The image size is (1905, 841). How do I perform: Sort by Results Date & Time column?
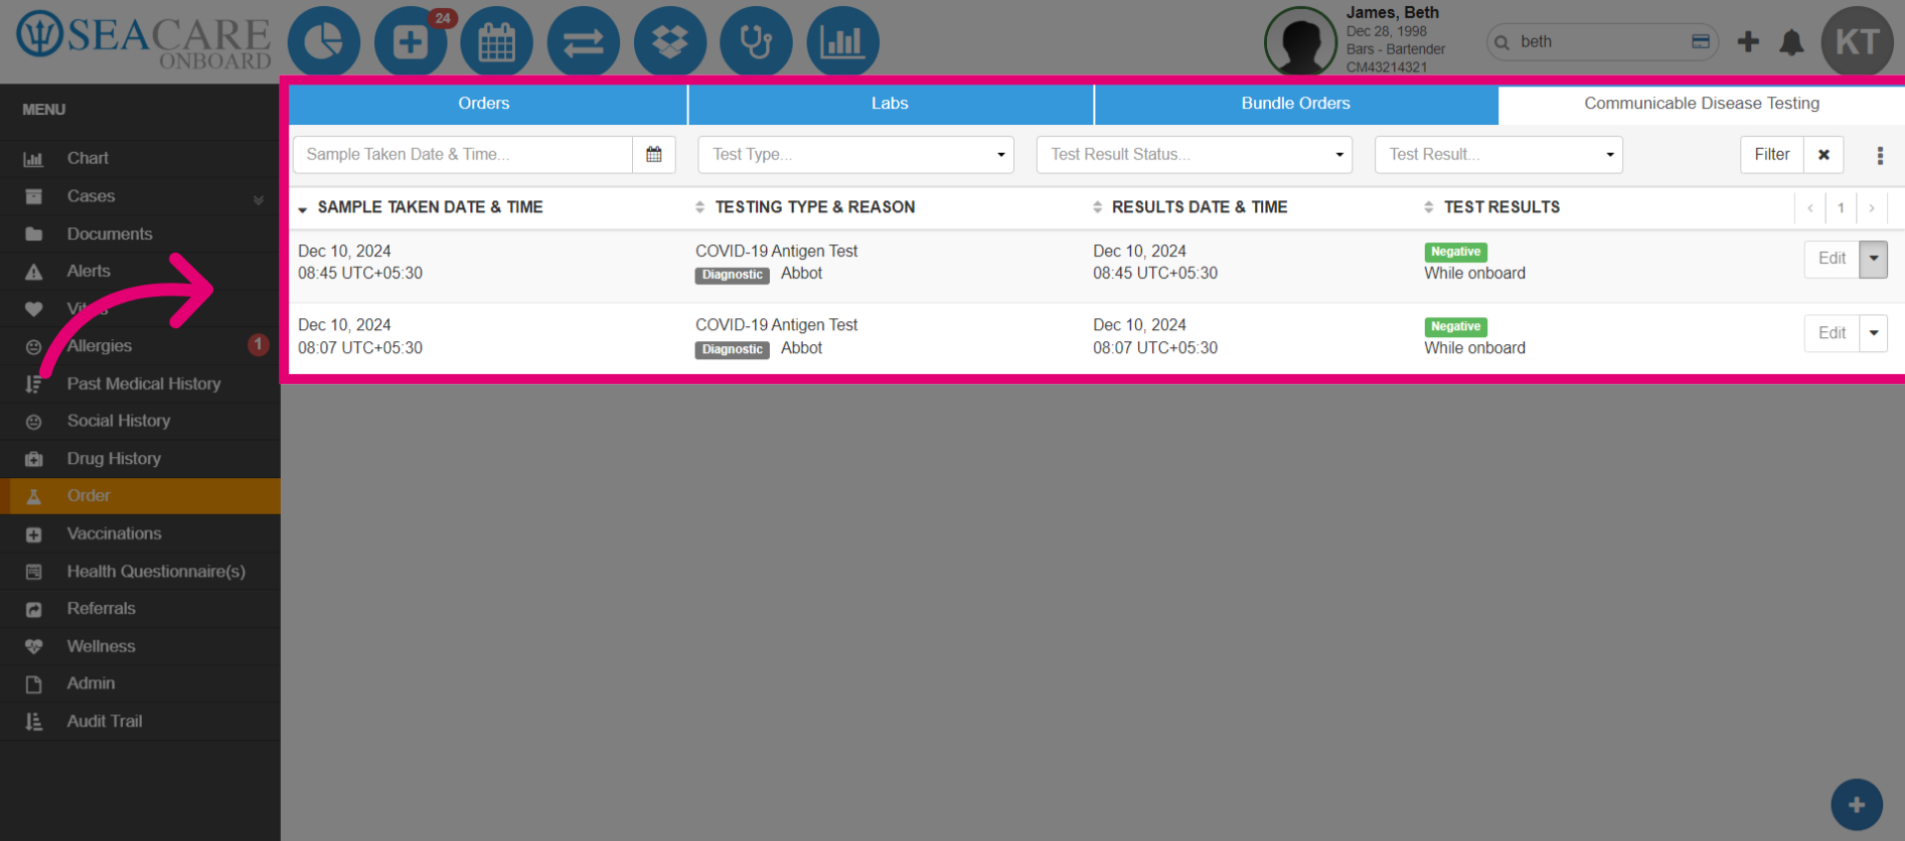(1200, 207)
